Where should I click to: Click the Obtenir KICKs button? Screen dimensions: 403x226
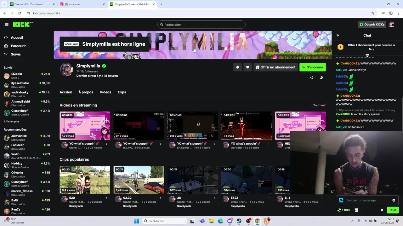click(x=372, y=24)
